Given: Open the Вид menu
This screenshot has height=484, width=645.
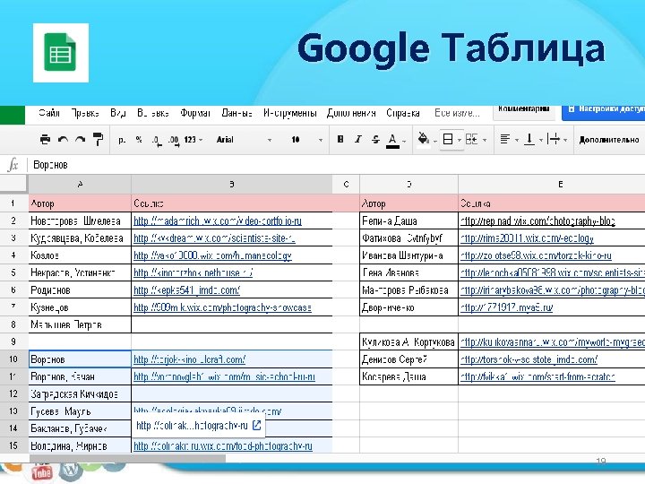Looking at the screenshot, I should 118,113.
